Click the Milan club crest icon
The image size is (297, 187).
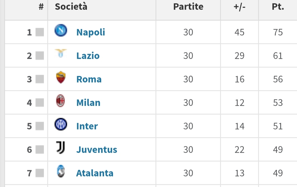[61, 101]
